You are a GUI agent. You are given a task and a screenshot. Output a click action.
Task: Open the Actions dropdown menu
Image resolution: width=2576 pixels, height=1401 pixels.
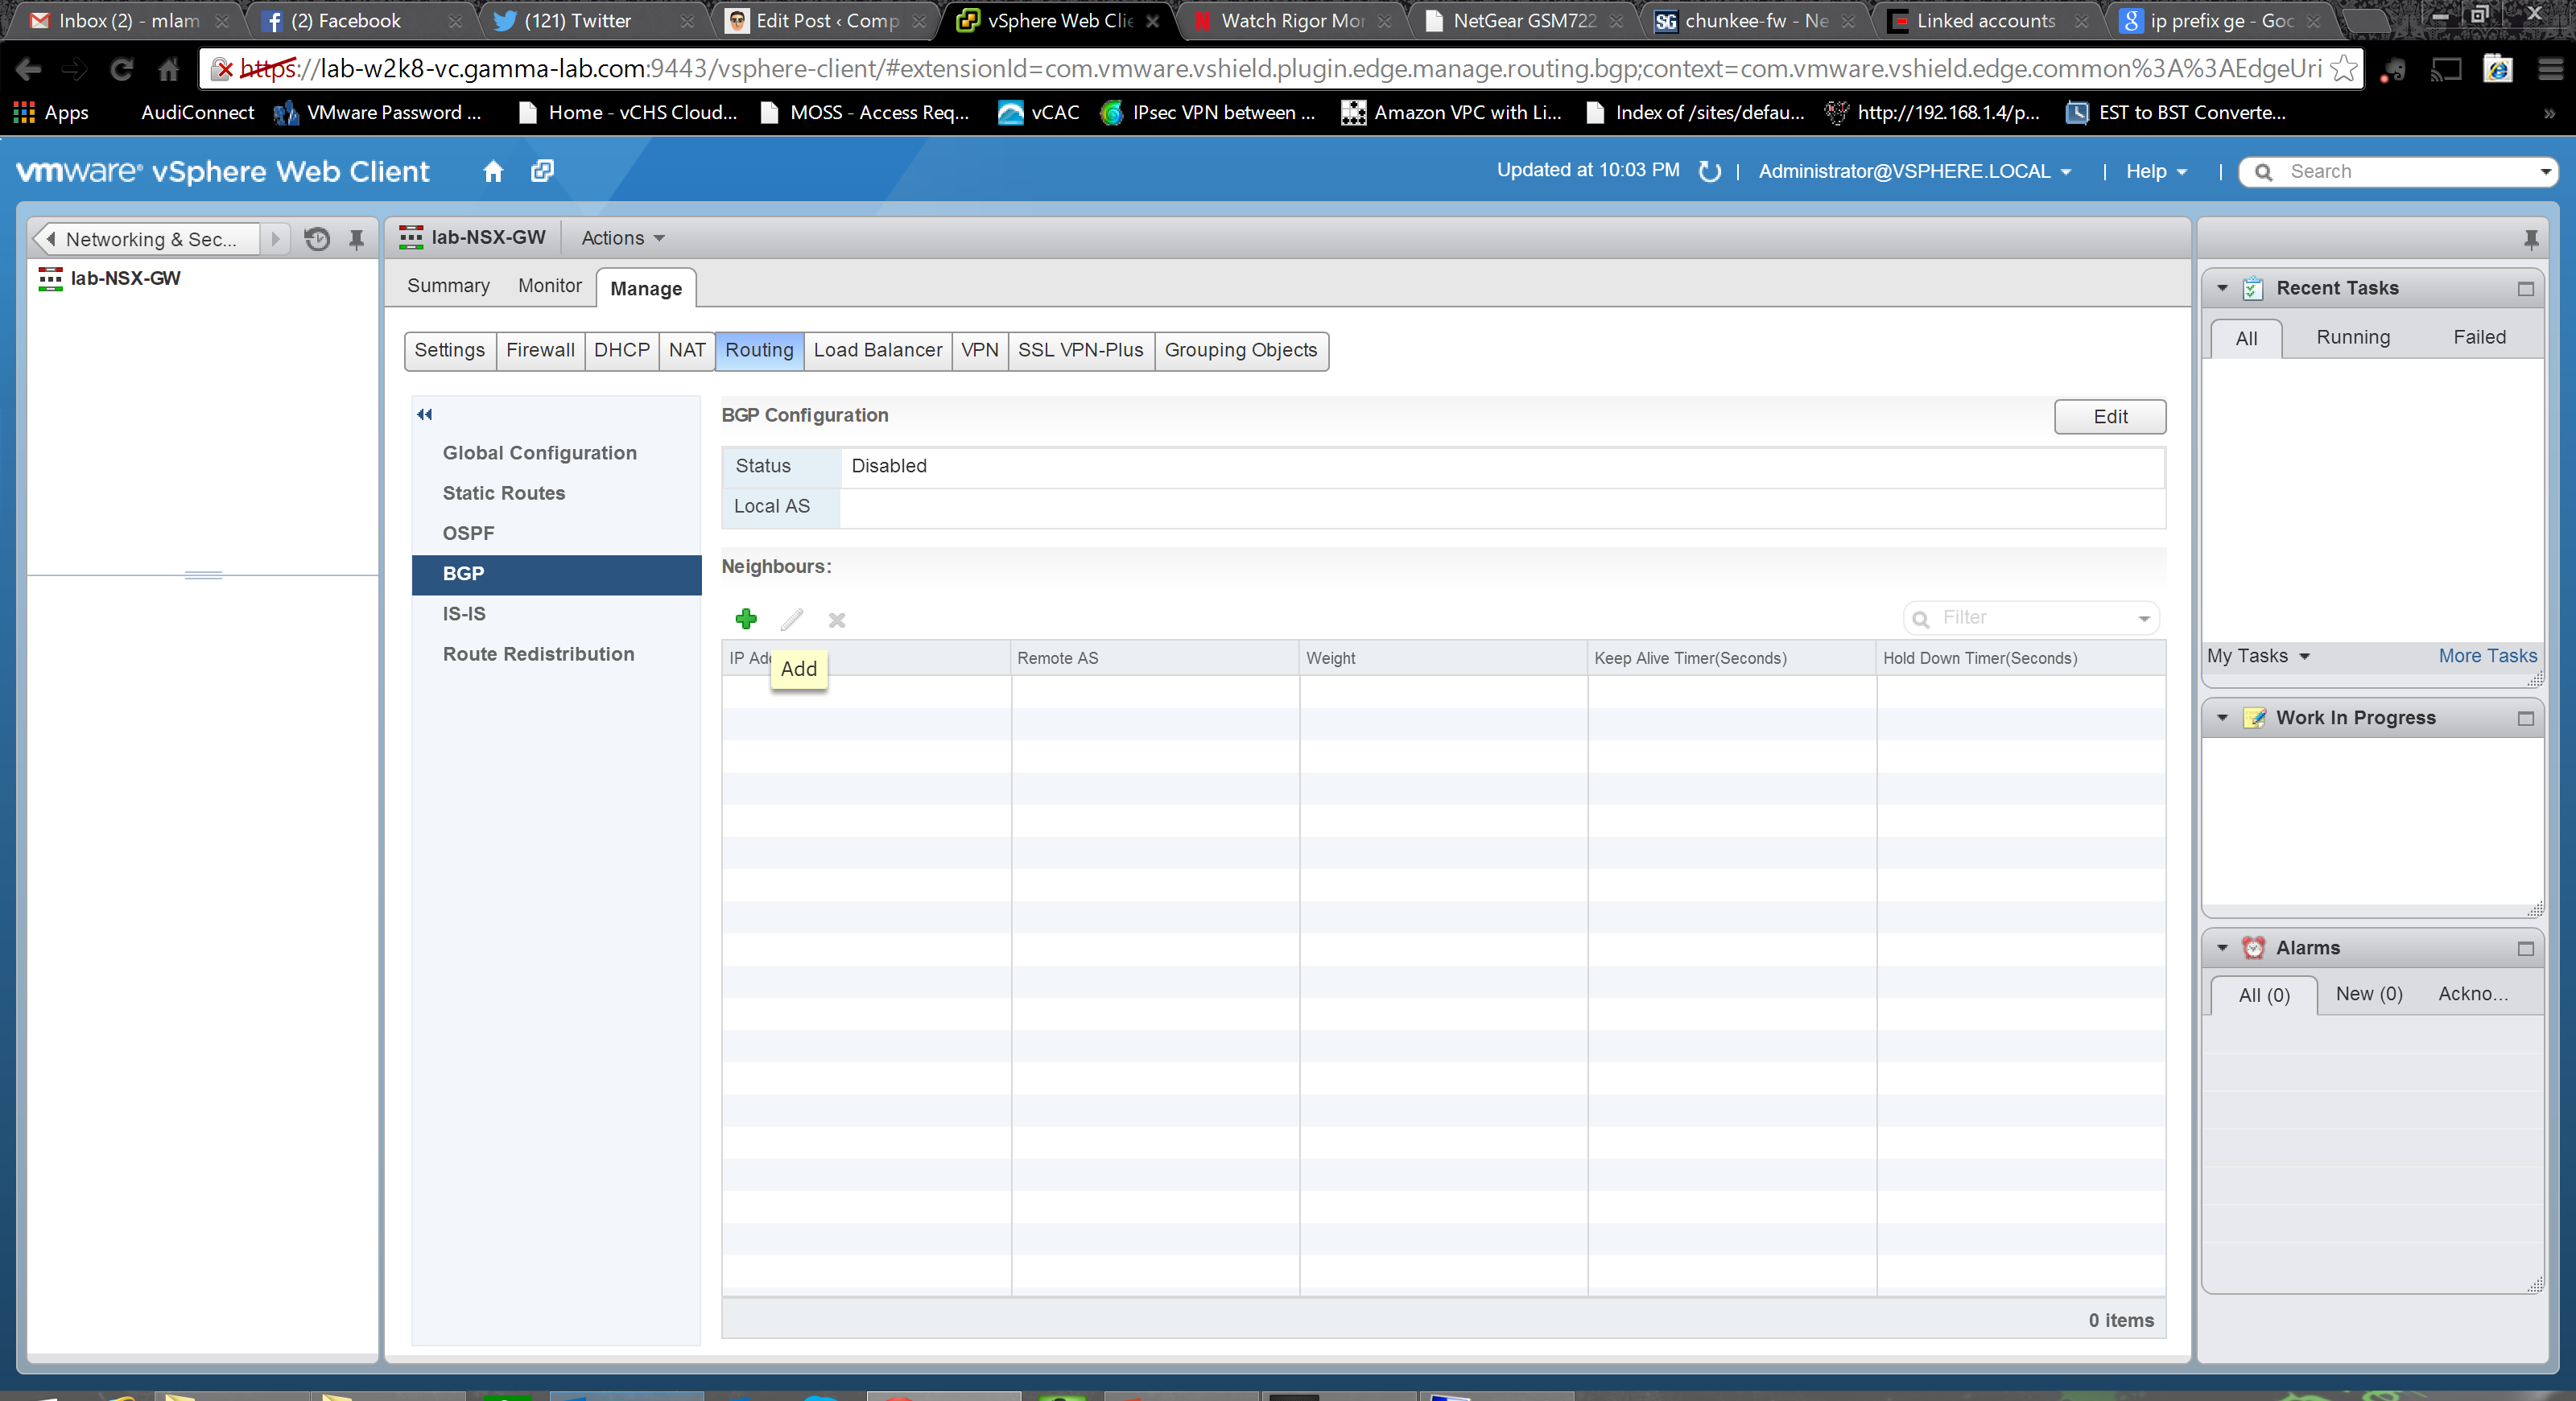coord(622,238)
